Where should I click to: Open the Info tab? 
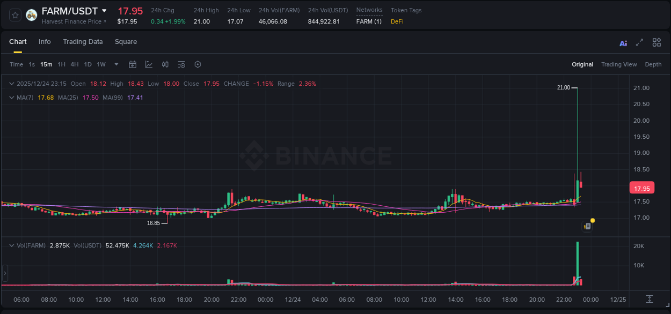click(x=45, y=42)
